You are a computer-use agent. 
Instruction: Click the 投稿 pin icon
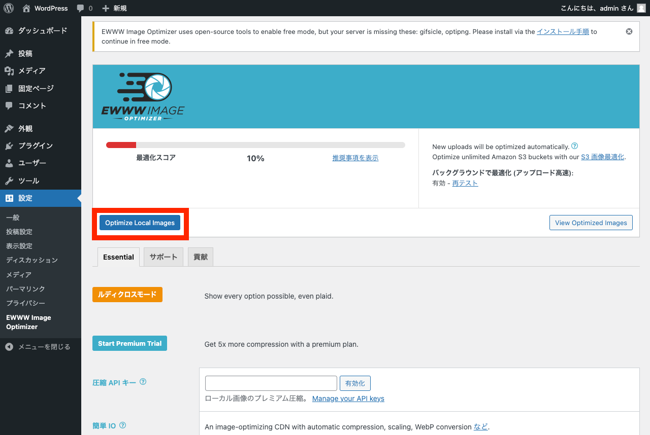tap(9, 53)
